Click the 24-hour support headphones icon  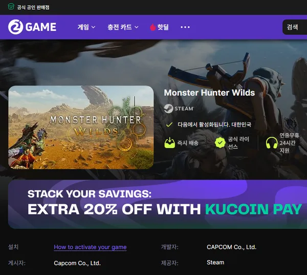(x=272, y=143)
